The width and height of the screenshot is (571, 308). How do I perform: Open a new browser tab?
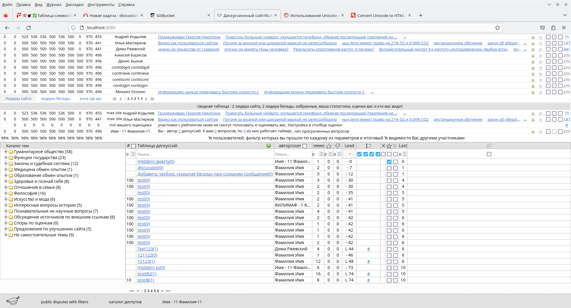coord(421,15)
